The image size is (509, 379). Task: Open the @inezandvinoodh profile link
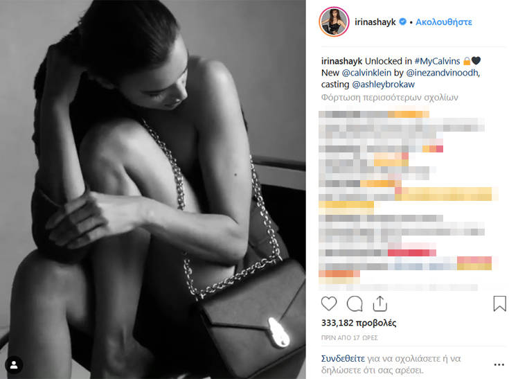[442, 73]
